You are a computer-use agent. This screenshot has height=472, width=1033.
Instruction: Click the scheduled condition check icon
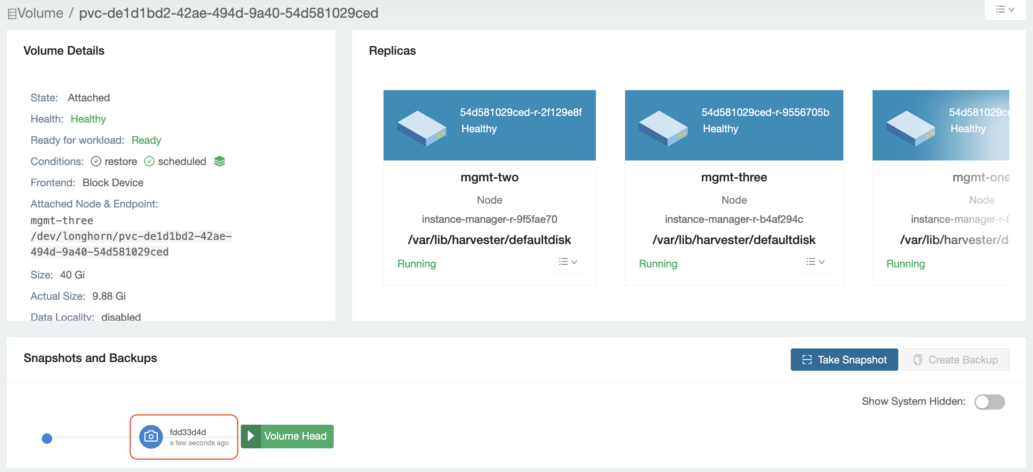click(149, 161)
